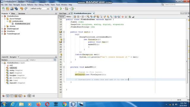Open the Tools menu
The height and width of the screenshot is (107, 190).
tap(58, 5)
